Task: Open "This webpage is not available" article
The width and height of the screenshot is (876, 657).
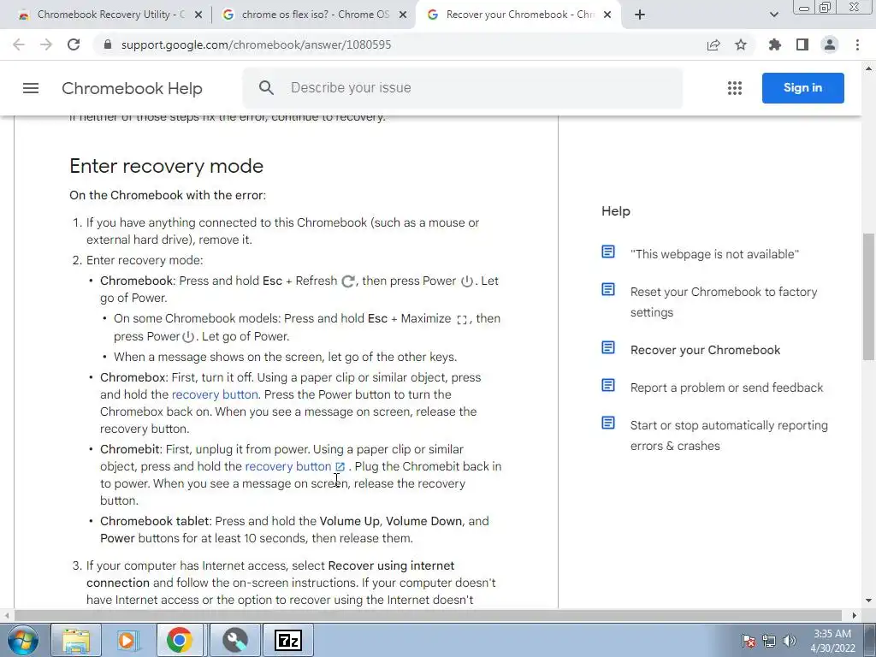Action: coord(714,254)
